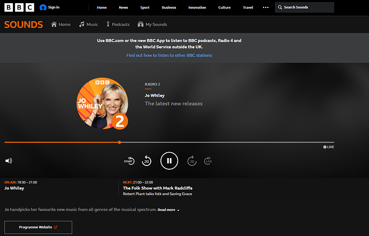Screen dimensions: 369x236
Task: Expand the more menu (three dots)
Action: (266, 7)
